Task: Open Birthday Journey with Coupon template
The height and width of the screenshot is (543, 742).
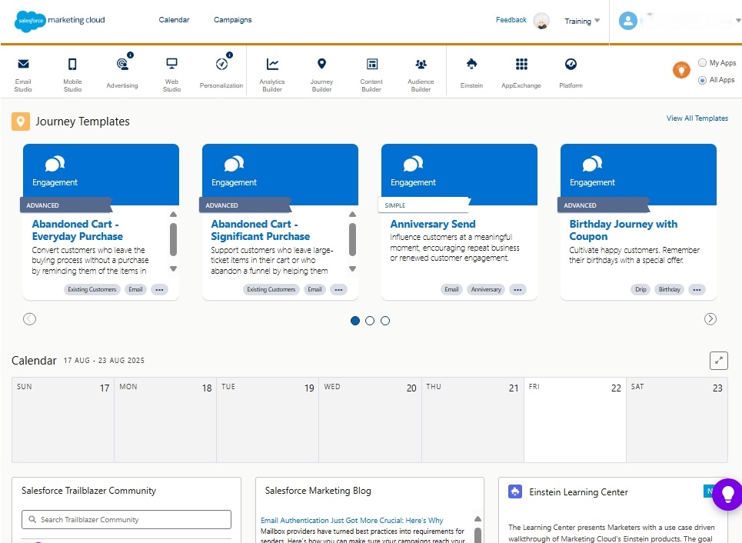Action: [624, 230]
